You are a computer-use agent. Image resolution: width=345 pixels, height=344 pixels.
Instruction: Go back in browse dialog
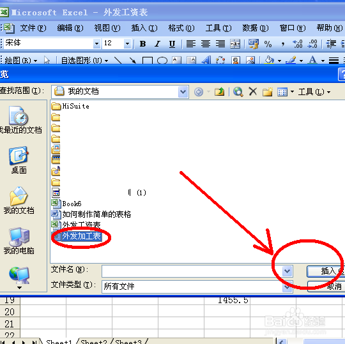(199, 92)
